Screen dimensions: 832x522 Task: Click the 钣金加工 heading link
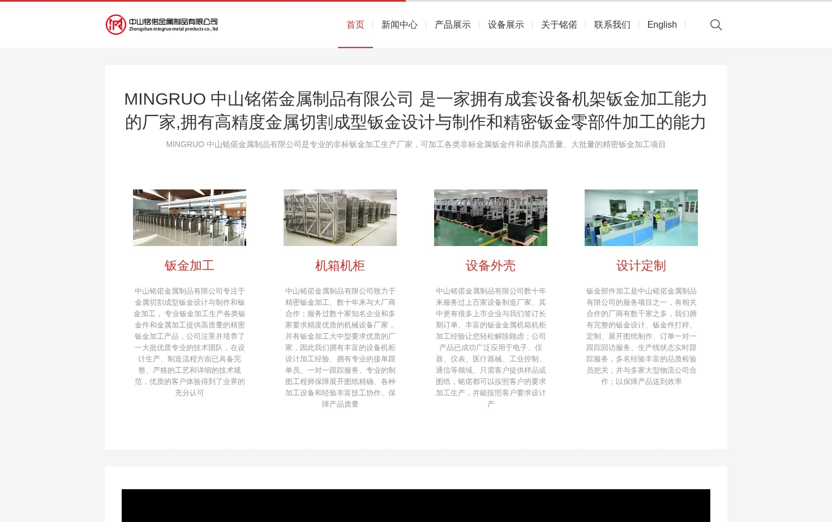click(190, 266)
